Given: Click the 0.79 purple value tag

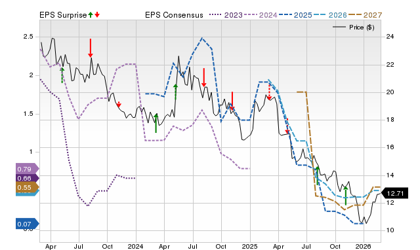Looking at the screenshot, I should [27, 169].
